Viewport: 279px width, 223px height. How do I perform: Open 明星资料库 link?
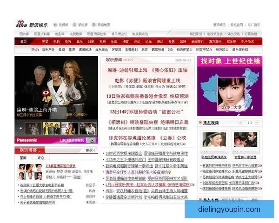click(42, 34)
